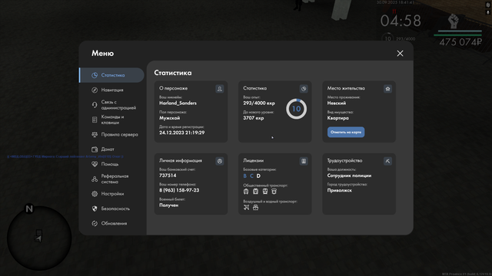Click the Квартира property type

pos(338,118)
